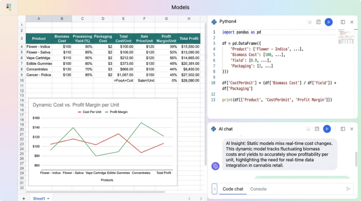
Task: Select the Flower - Indica cell
Action: (x=39, y=47)
